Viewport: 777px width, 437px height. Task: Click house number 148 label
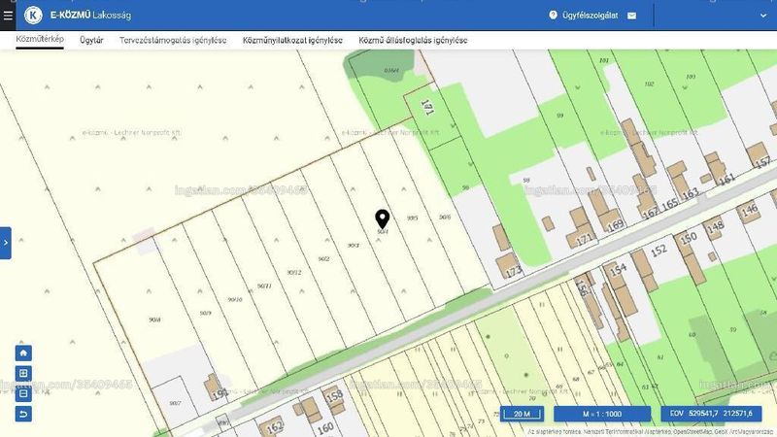click(715, 227)
